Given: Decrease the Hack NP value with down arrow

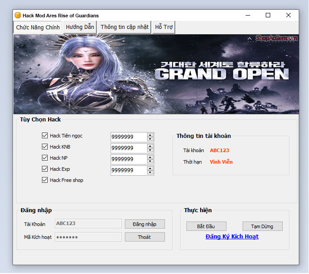Looking at the screenshot, I should tap(150, 161).
